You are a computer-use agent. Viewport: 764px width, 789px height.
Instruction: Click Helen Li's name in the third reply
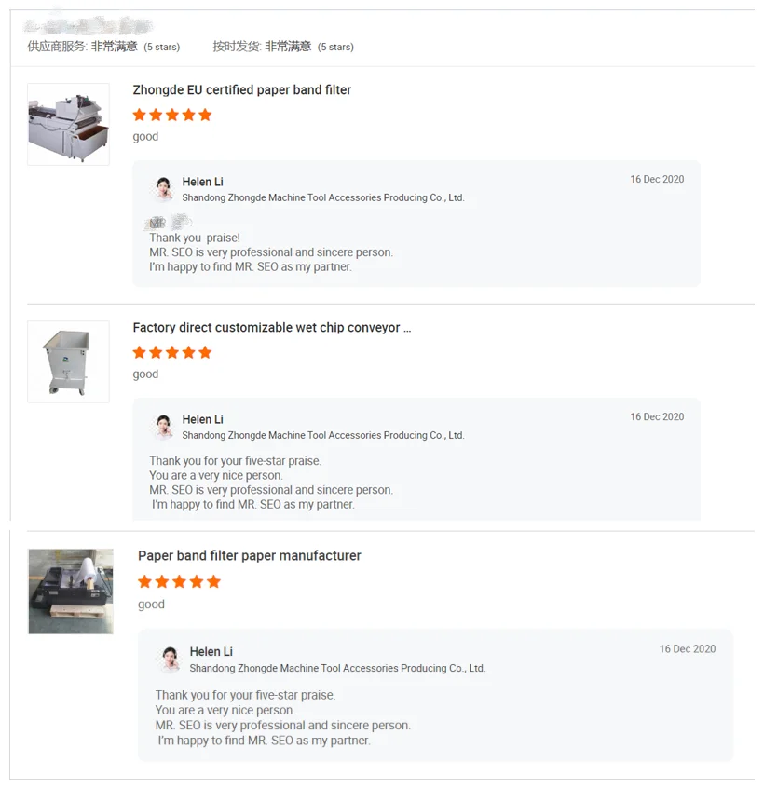coord(211,652)
